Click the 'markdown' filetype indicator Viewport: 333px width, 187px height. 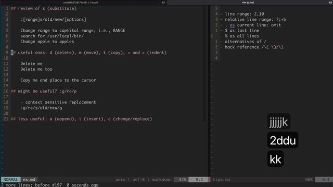[x=161, y=180]
